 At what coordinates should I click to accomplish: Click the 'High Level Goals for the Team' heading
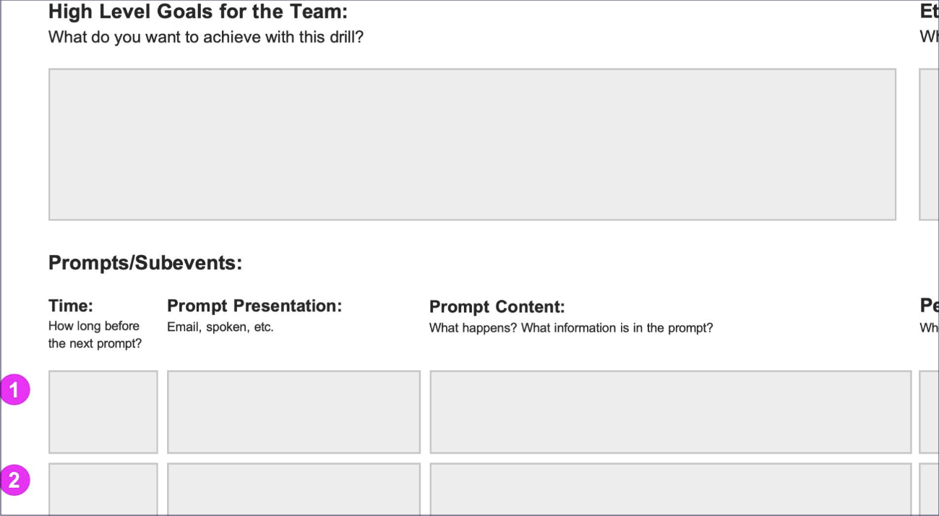pyautogui.click(x=197, y=12)
